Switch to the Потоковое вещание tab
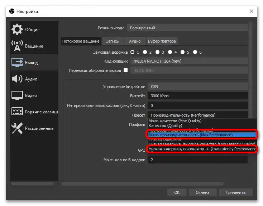Viewport: 263px width, 206px height. pyautogui.click(x=81, y=41)
